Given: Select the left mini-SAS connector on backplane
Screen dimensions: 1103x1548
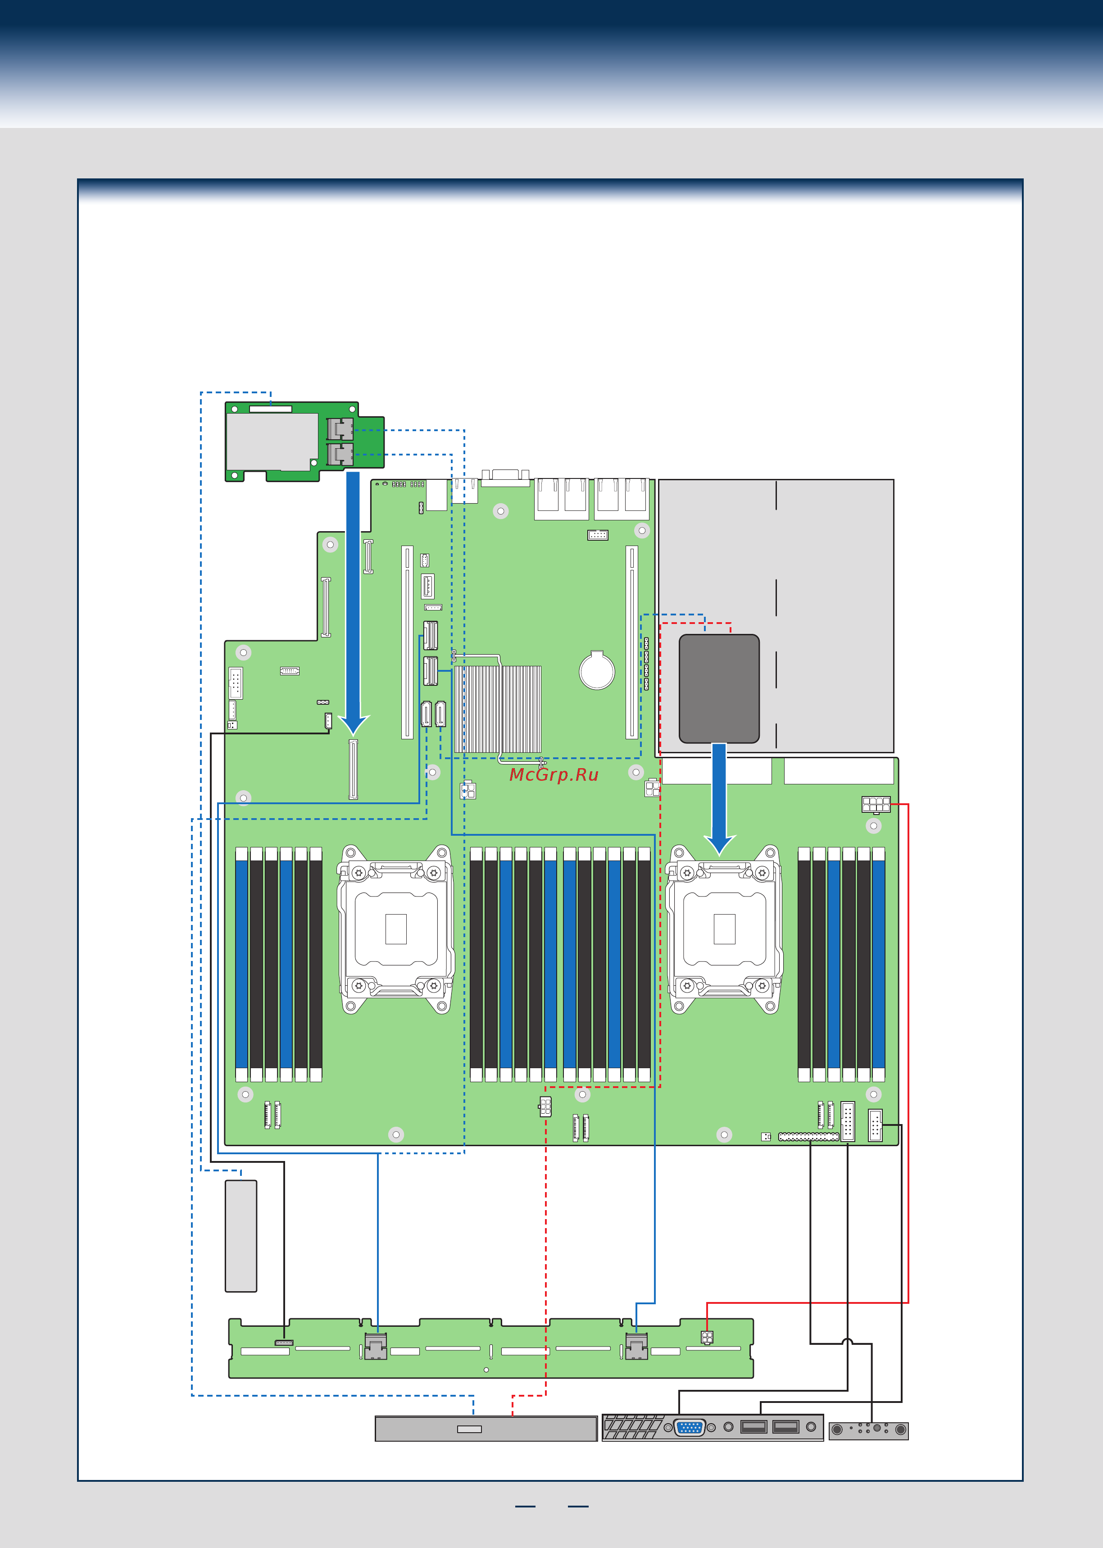Looking at the screenshot, I should (x=376, y=1346).
